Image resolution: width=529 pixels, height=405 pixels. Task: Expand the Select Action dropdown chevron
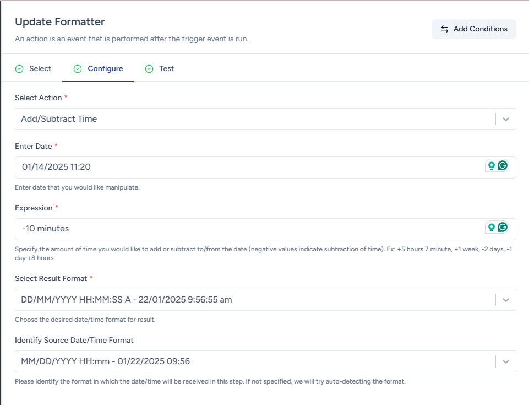pyautogui.click(x=506, y=119)
